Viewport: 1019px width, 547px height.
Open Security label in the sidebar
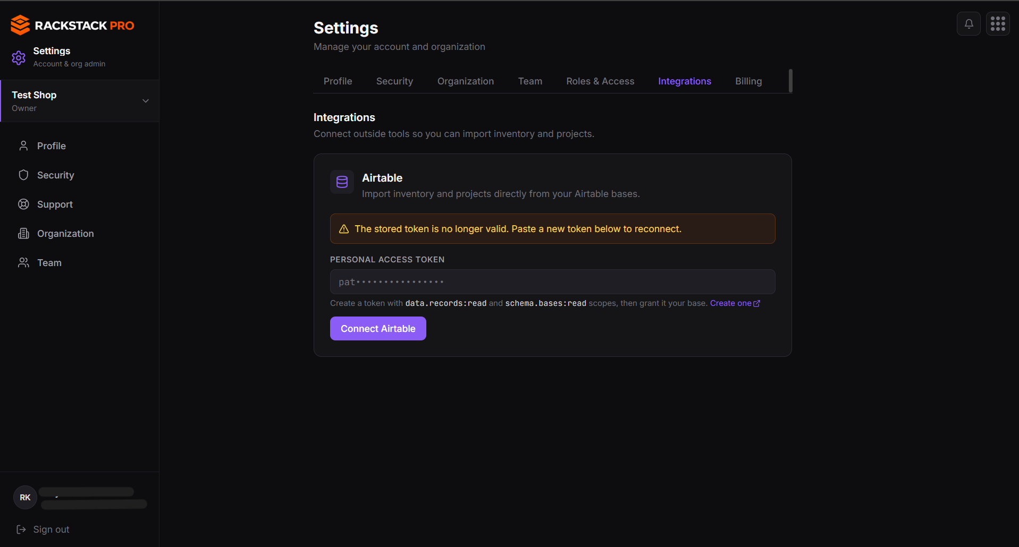tap(56, 175)
